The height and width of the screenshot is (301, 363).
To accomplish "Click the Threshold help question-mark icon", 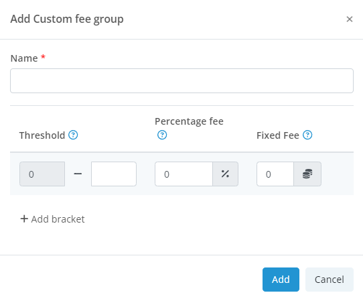I will 73,135.
